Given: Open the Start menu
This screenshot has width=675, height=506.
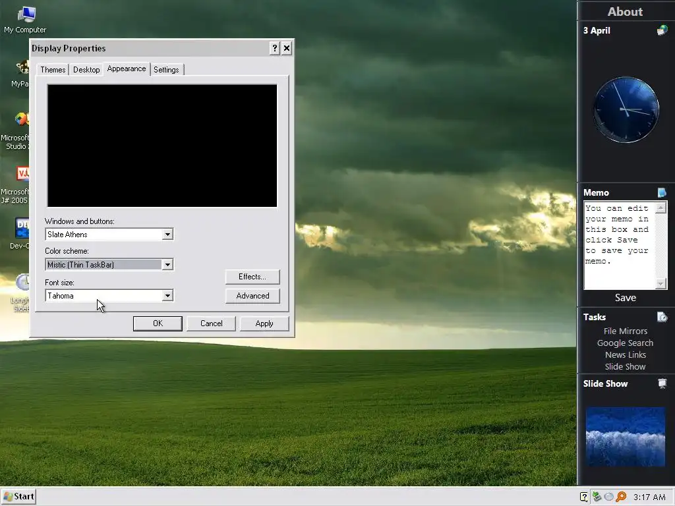Looking at the screenshot, I should [18, 497].
